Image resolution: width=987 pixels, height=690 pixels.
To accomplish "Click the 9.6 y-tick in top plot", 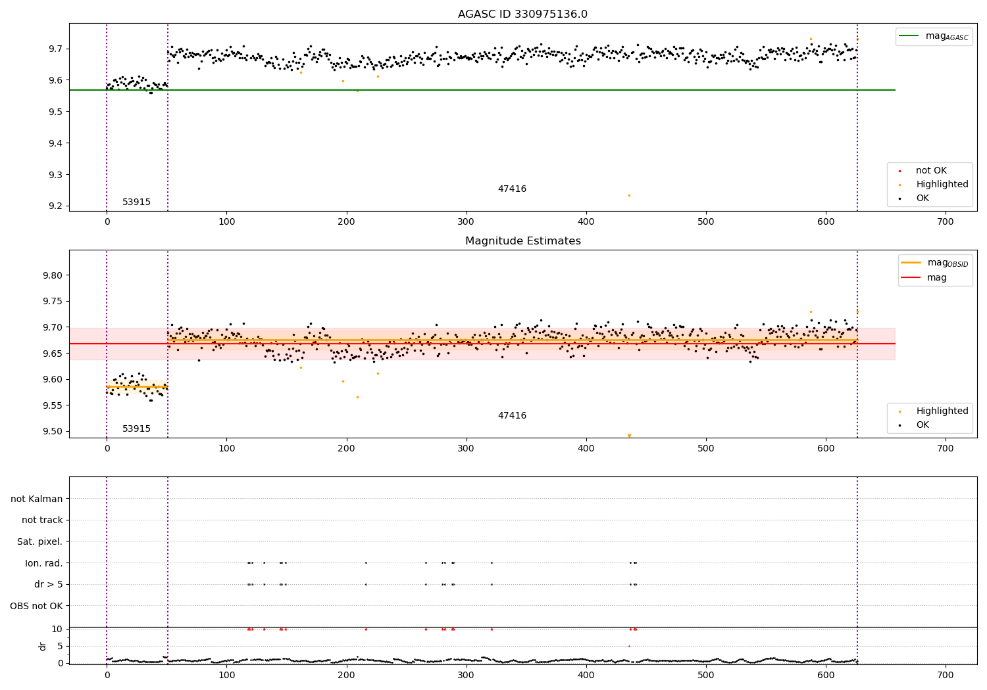I will click(57, 81).
